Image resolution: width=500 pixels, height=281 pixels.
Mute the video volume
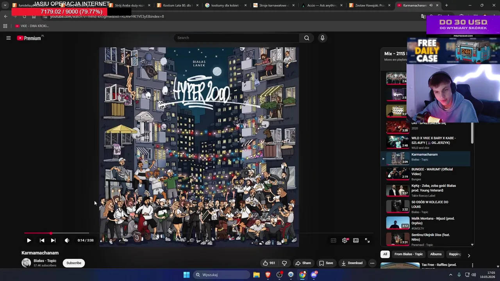tap(67, 240)
